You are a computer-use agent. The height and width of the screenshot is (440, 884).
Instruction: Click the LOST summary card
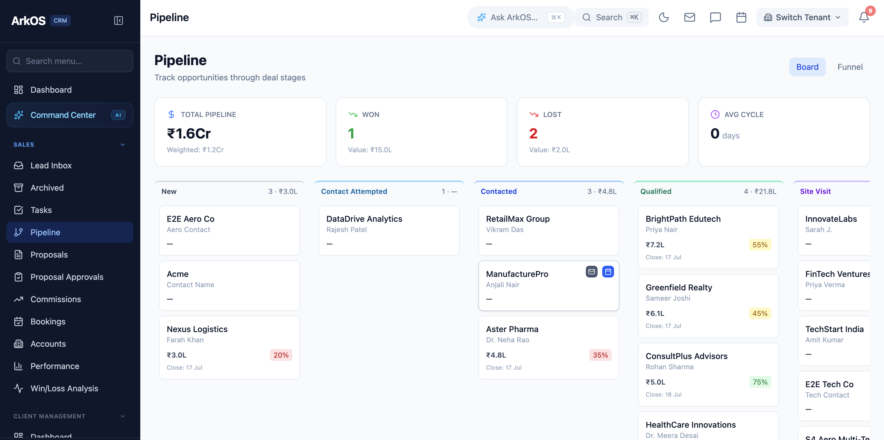(x=602, y=132)
